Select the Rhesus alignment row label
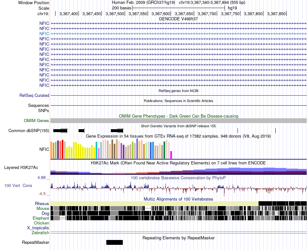This screenshot has height=250, width=307. coord(42,203)
